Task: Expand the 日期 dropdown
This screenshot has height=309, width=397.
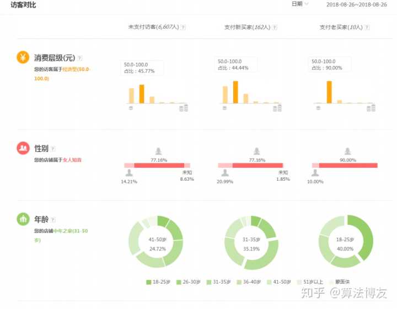Action: click(300, 4)
